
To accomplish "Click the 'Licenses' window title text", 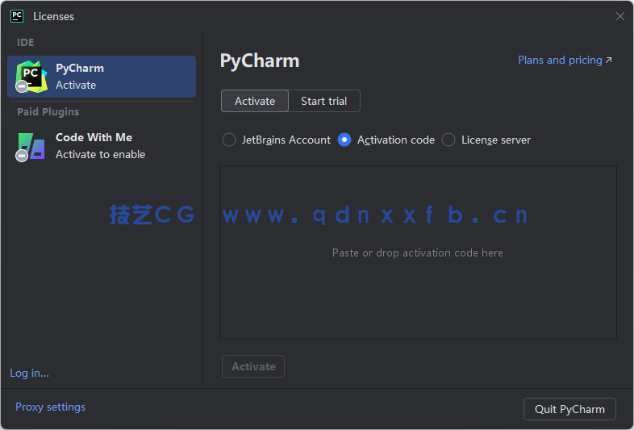I will 54,17.
